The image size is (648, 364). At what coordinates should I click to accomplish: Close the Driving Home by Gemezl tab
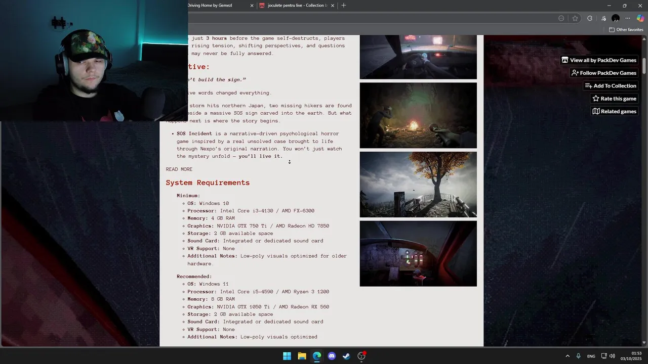point(252,6)
